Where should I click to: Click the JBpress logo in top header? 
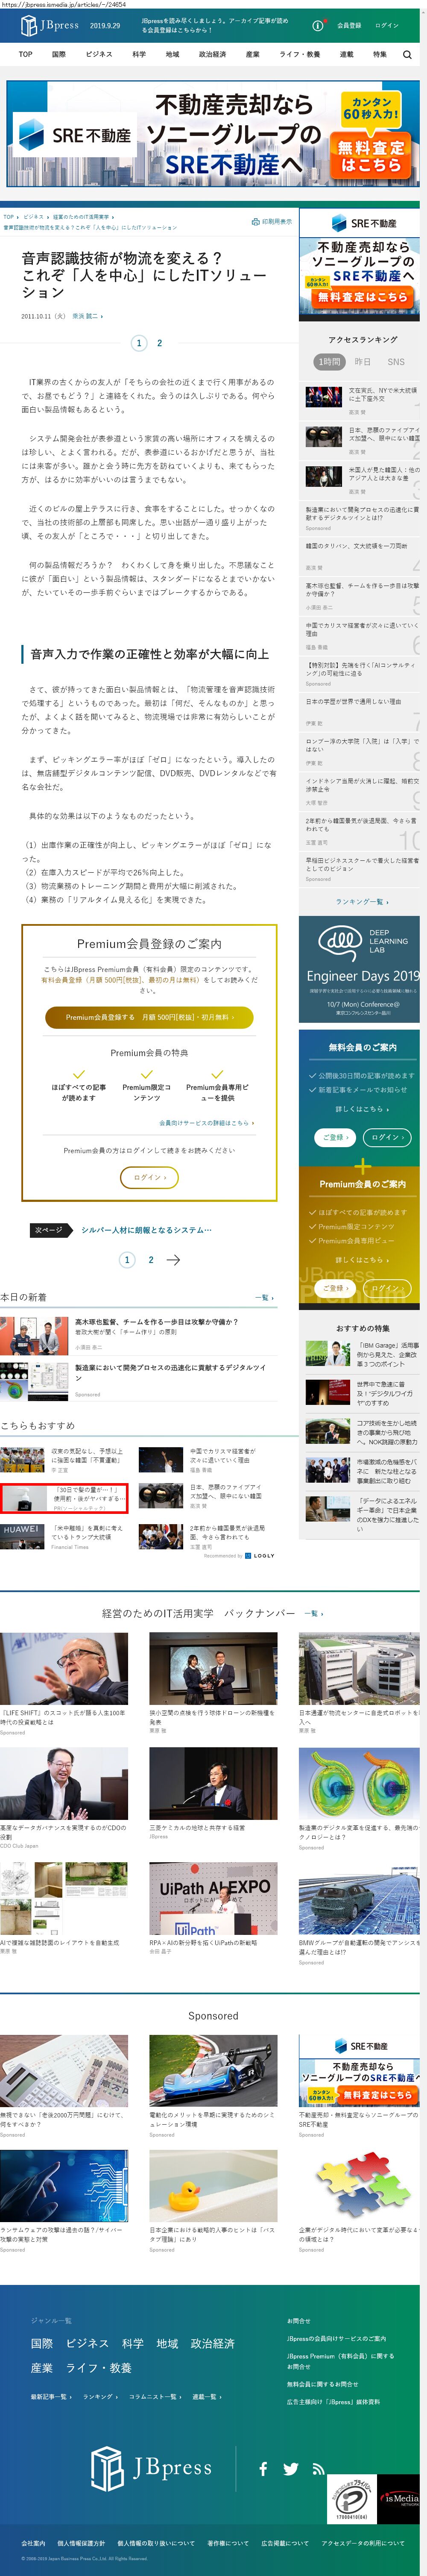click(50, 26)
